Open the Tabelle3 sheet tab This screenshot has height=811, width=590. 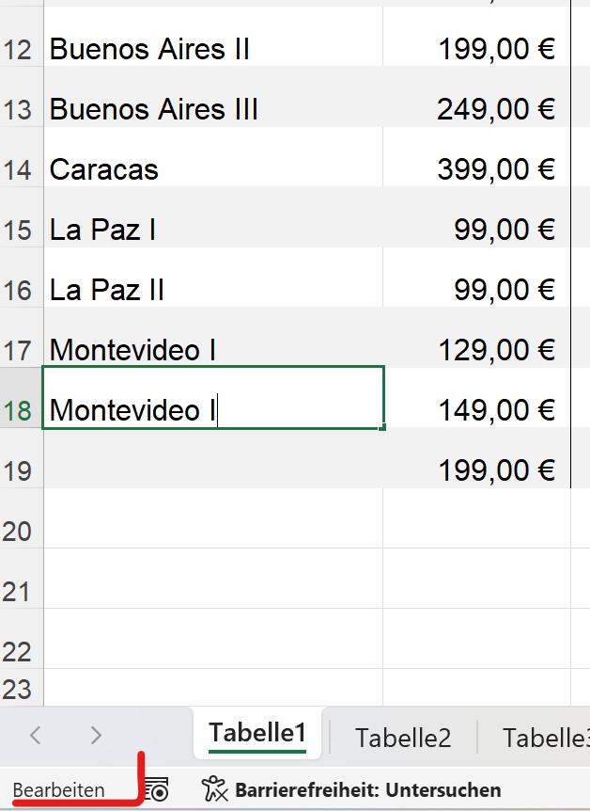pyautogui.click(x=545, y=738)
